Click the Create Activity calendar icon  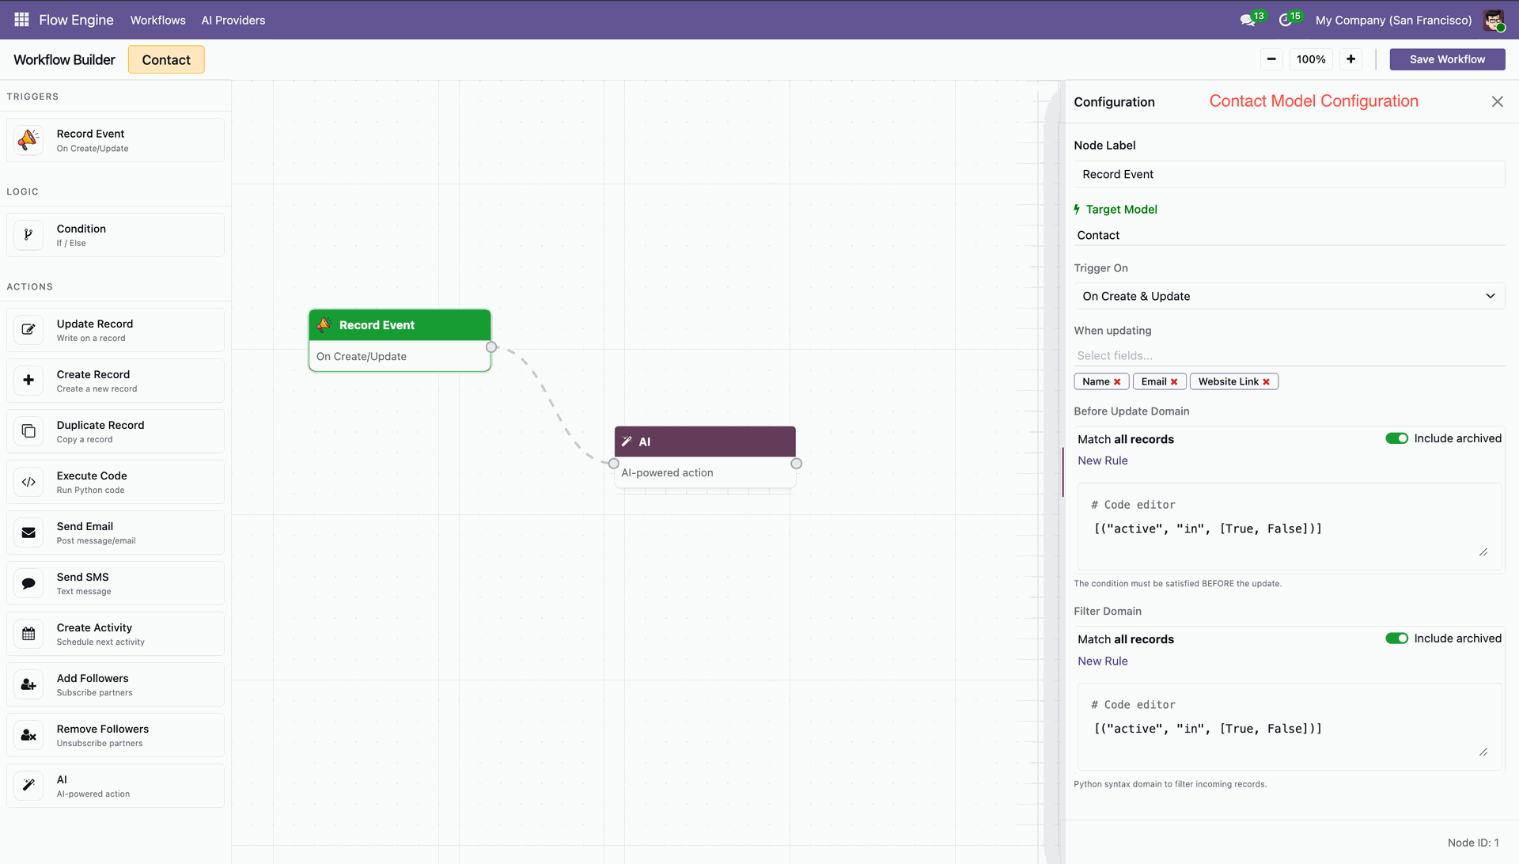tap(28, 634)
